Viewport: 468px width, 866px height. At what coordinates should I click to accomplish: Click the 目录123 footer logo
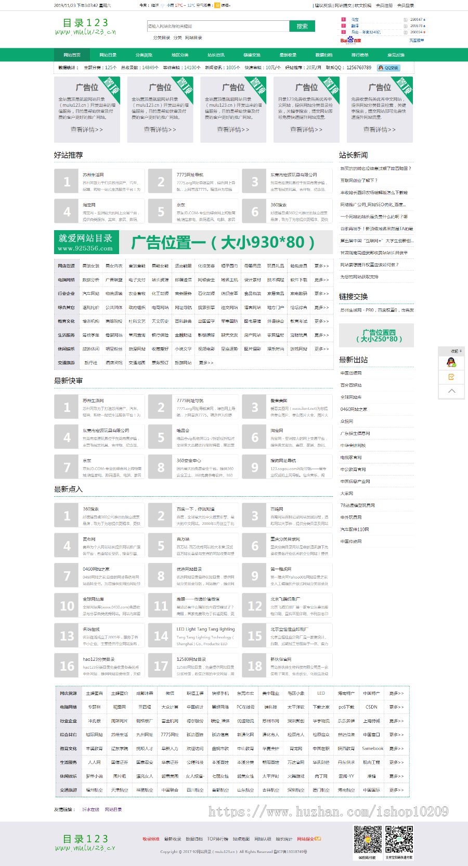click(85, 843)
